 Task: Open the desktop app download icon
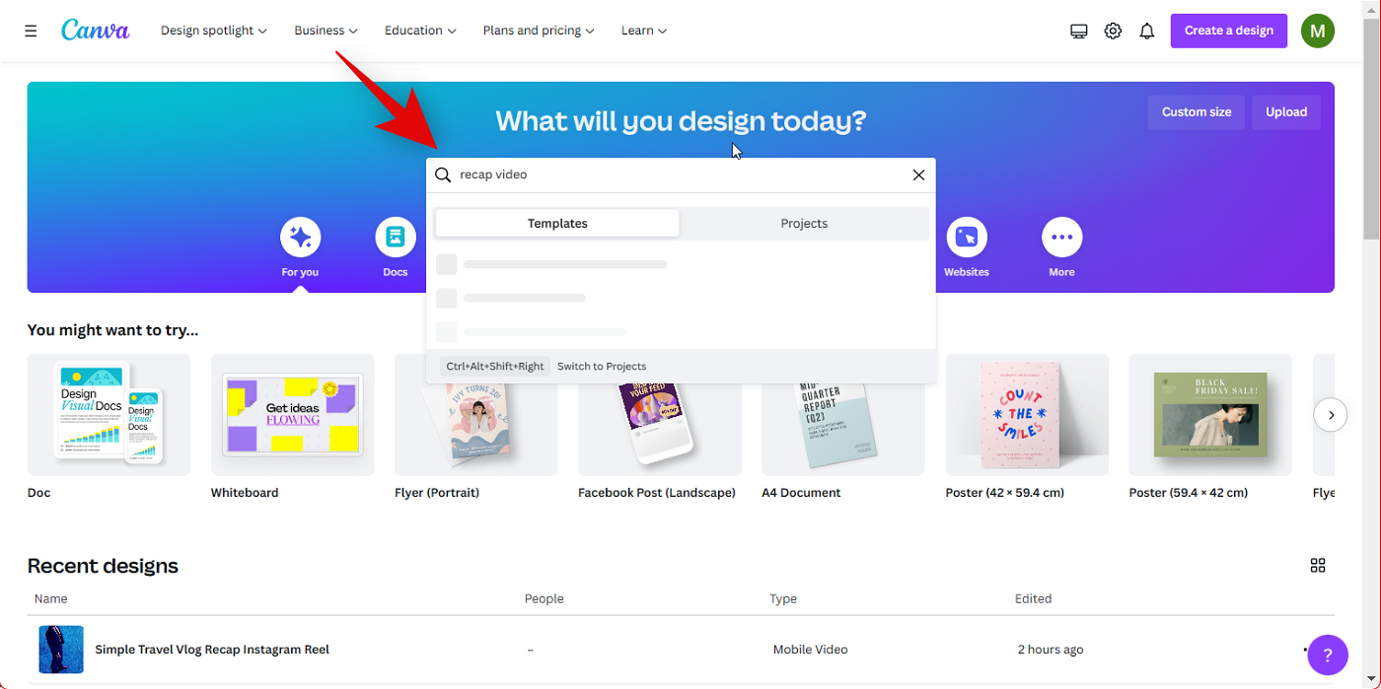coord(1079,31)
